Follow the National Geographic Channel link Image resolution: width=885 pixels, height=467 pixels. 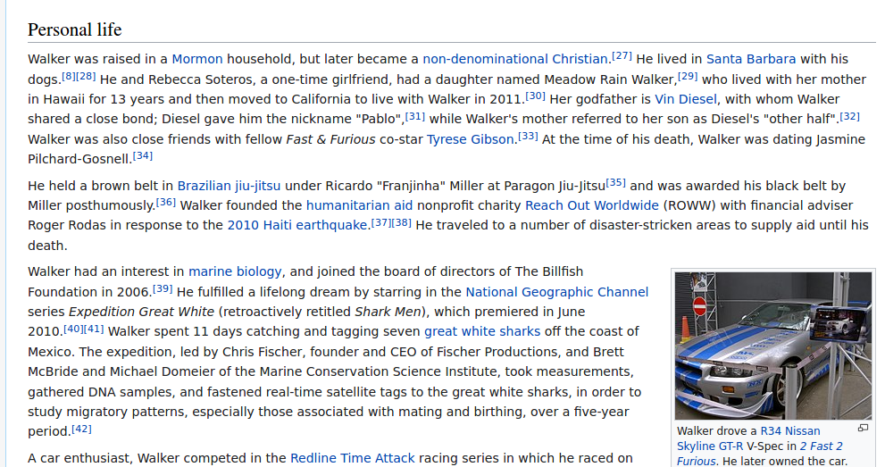pyautogui.click(x=556, y=292)
